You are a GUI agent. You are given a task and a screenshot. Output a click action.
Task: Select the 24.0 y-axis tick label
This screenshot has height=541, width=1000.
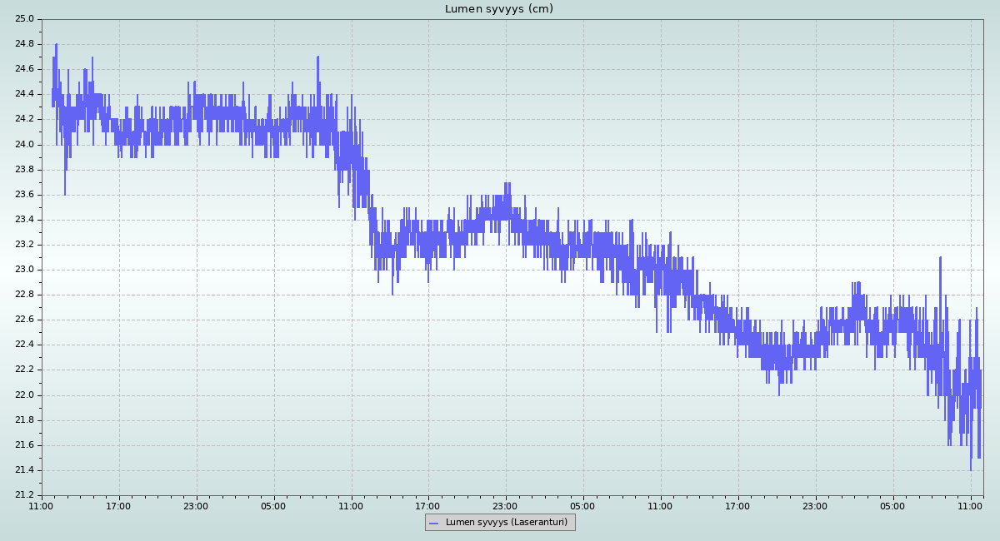pos(23,145)
